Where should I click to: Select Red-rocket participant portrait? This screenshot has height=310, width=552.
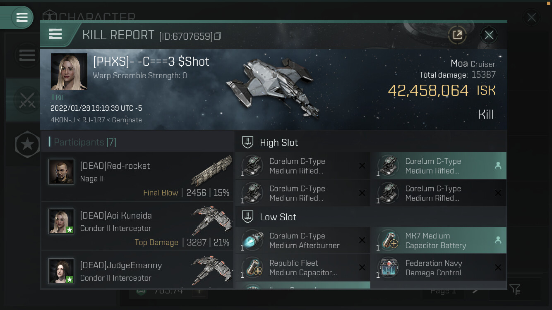click(x=61, y=172)
